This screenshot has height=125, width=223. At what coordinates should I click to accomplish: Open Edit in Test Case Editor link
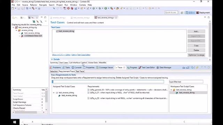tap(81, 55)
